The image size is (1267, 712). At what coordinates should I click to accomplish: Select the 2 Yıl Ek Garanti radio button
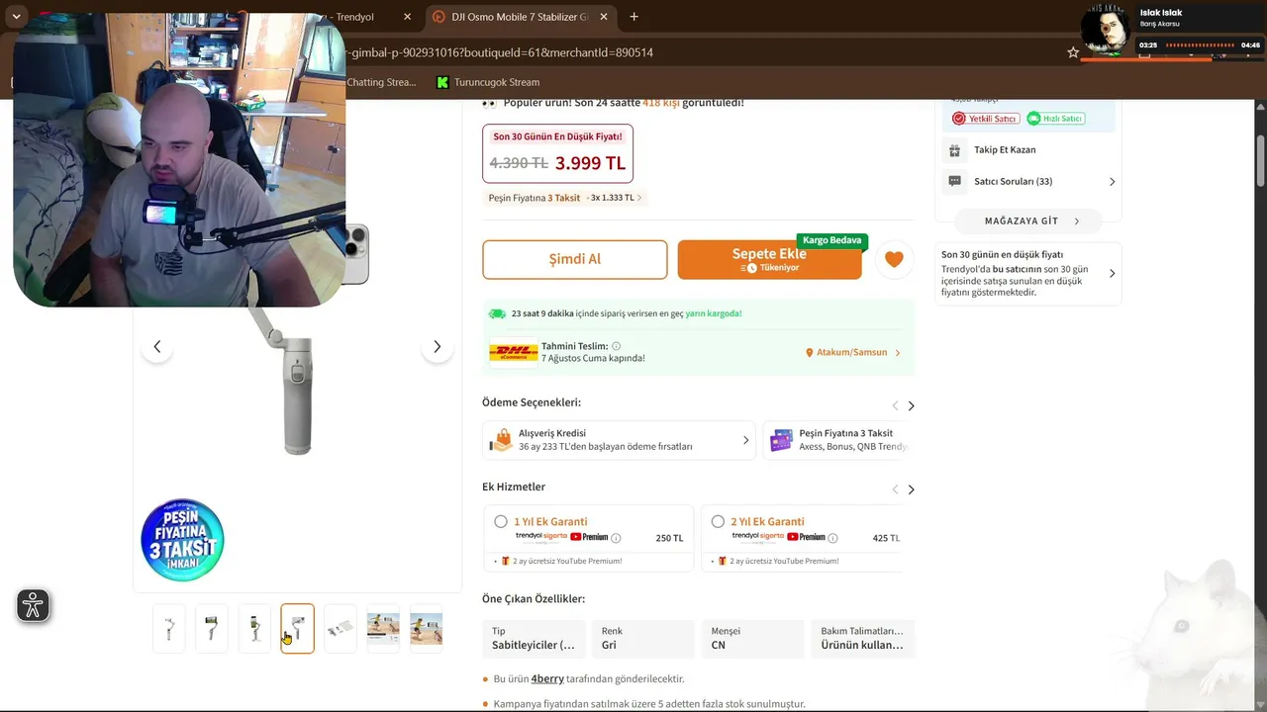(x=718, y=521)
